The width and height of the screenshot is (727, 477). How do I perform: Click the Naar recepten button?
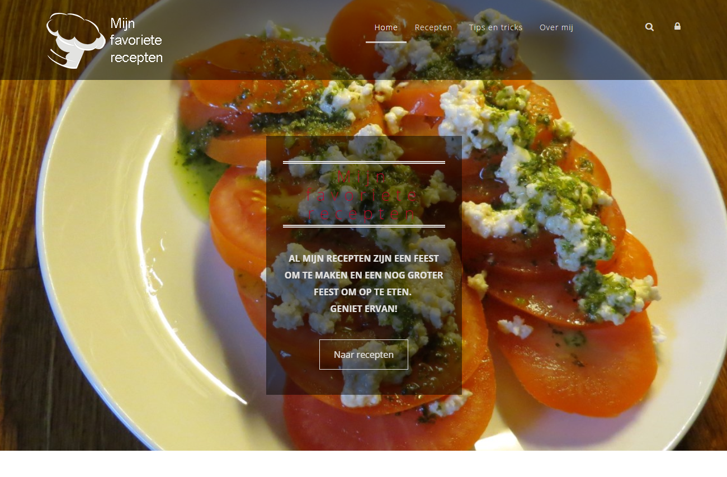click(363, 355)
